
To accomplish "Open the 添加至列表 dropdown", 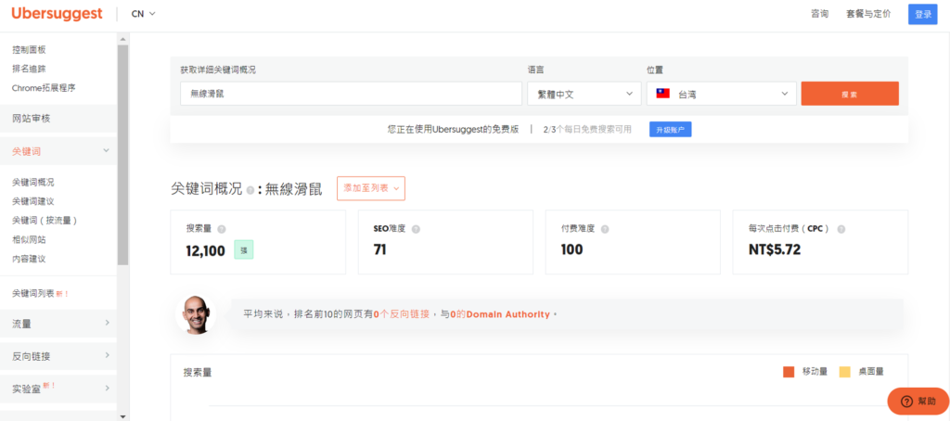I will click(x=371, y=188).
